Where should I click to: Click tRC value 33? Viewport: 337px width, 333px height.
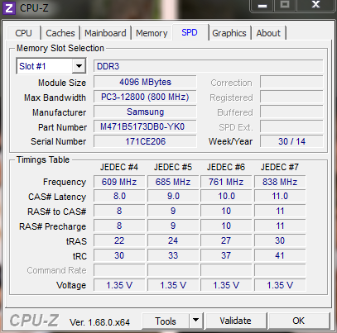[173, 255]
